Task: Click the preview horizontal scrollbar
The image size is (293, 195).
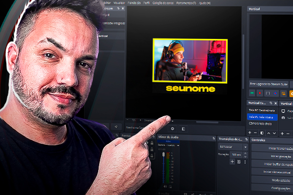Action: [x=207, y=122]
